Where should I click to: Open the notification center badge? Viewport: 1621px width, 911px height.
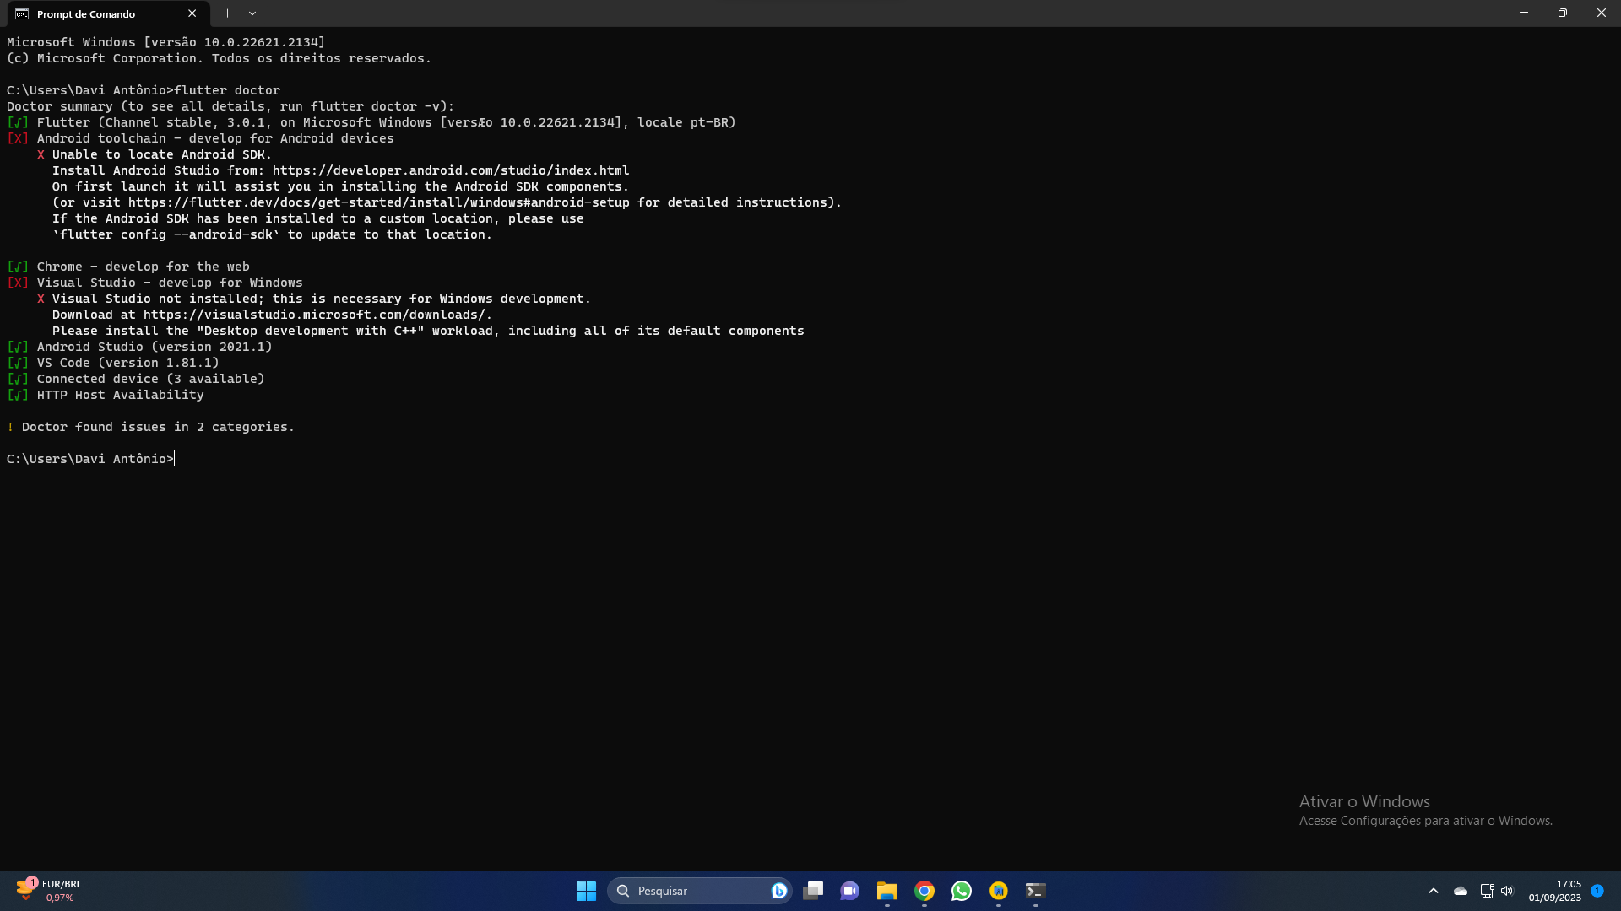coord(1597,891)
